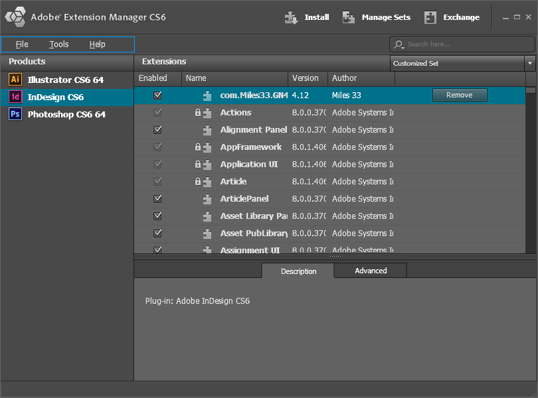This screenshot has height=398, width=538.
Task: Sort extensions by the Name column
Action: (234, 78)
